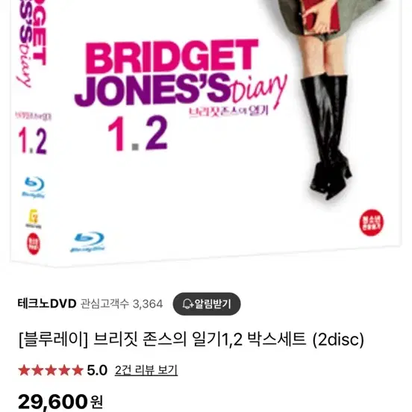The width and height of the screenshot is (412, 412).
Task: Click the bell icon in 알림받기
Action: 187,304
